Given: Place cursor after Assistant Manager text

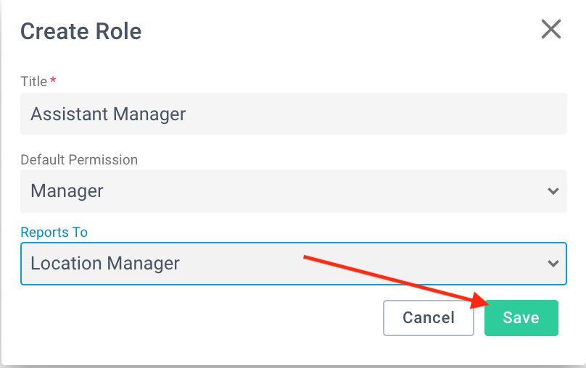Looking at the screenshot, I should [x=188, y=114].
